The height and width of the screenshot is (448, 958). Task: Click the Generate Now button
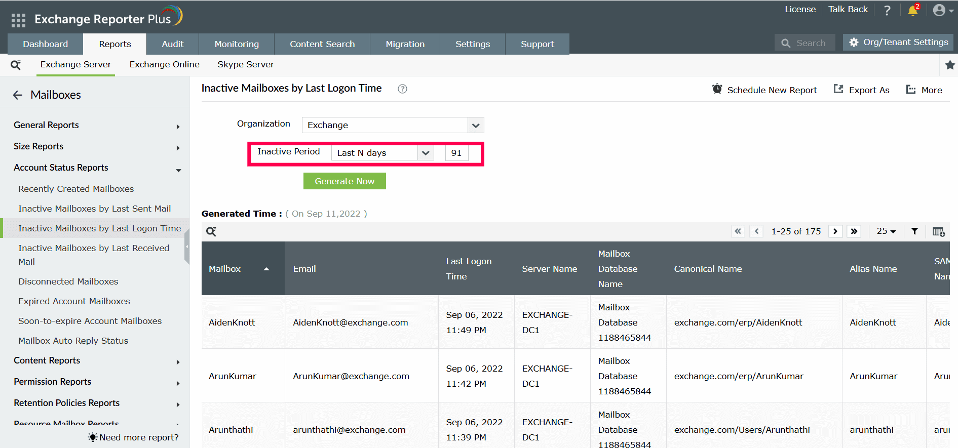[344, 181]
